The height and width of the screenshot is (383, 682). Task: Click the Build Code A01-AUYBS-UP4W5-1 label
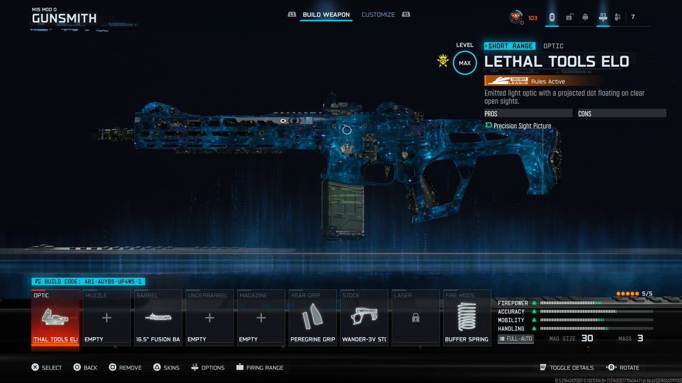pos(88,281)
